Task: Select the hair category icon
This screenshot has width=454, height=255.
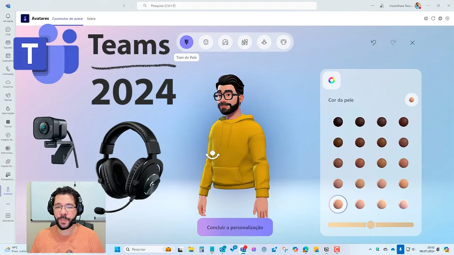Action: (225, 42)
